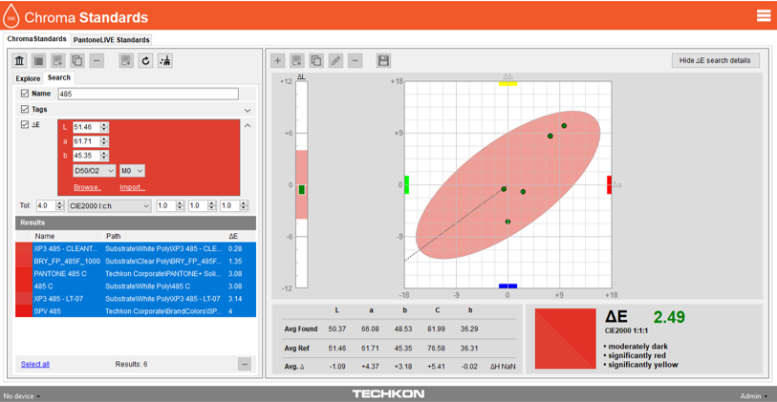Image resolution: width=777 pixels, height=402 pixels.
Task: Switch to the PantoneLIVE Standards tab
Action: click(x=113, y=40)
